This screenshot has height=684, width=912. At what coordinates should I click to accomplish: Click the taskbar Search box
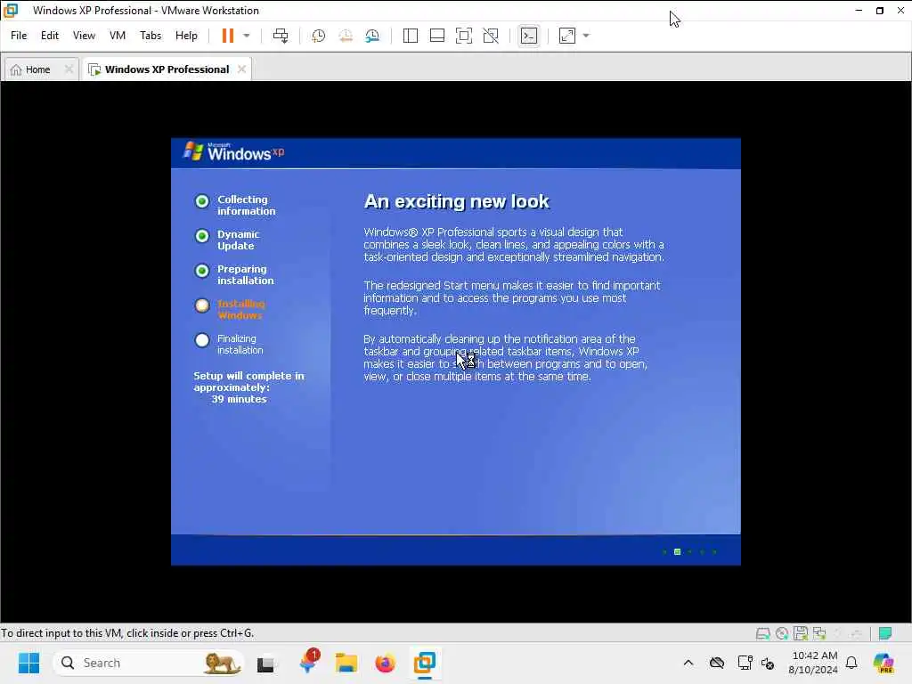pos(149,663)
